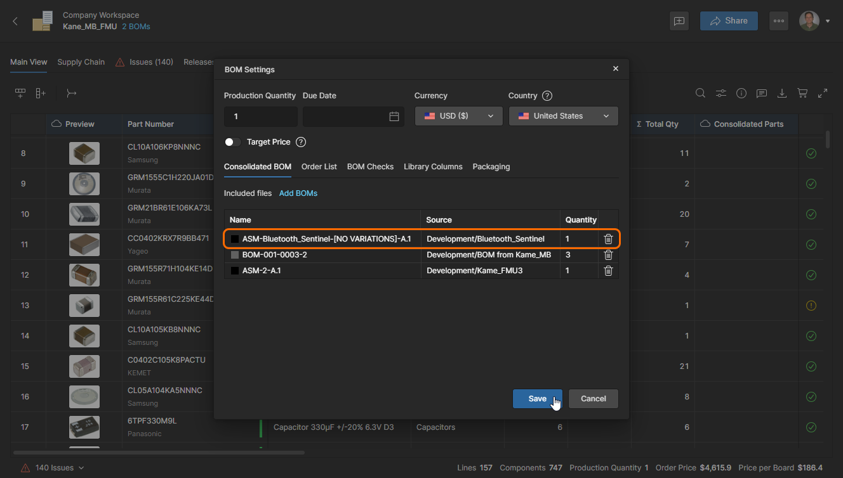Open the more options ellipsis menu

point(779,21)
